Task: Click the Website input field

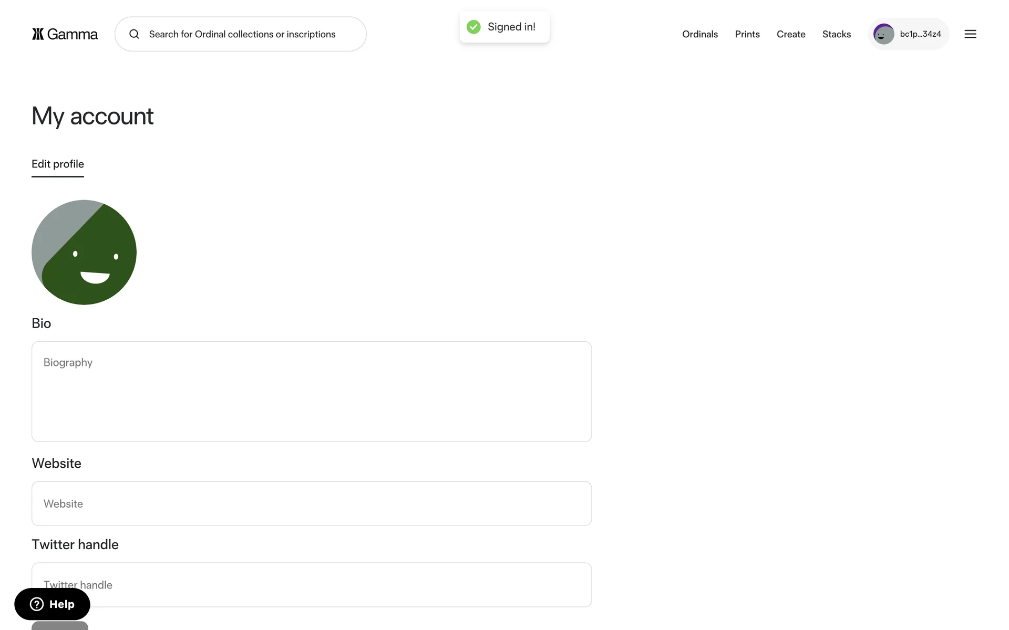Action: point(311,503)
